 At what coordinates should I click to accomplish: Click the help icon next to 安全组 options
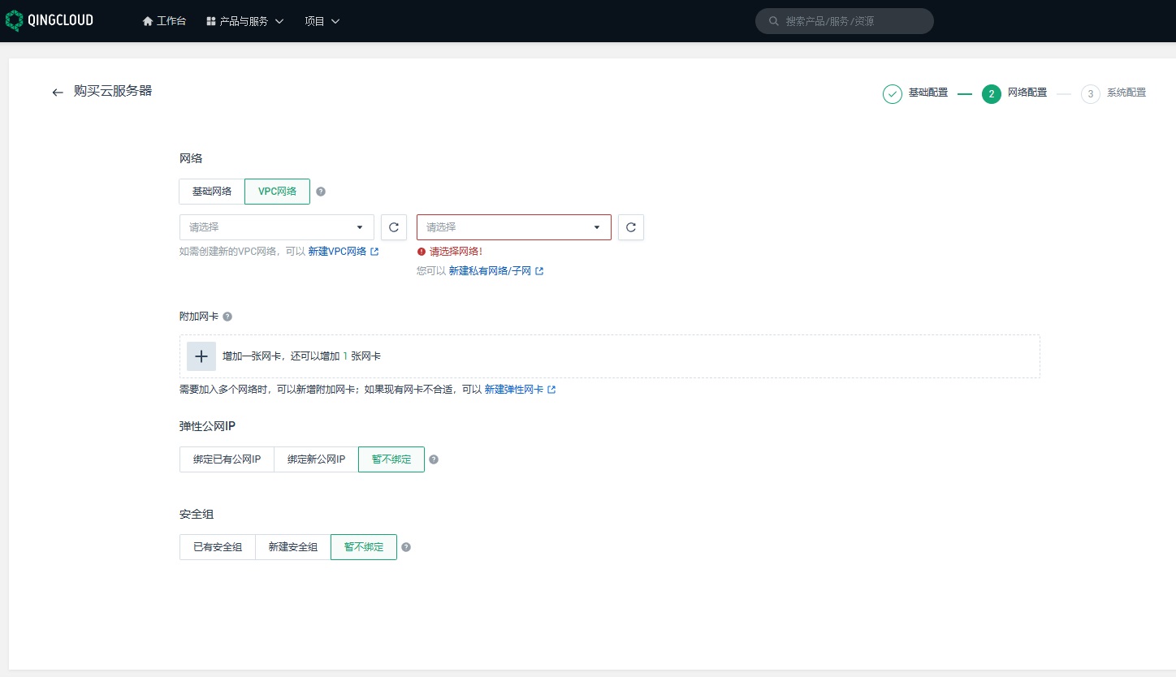pyautogui.click(x=406, y=547)
